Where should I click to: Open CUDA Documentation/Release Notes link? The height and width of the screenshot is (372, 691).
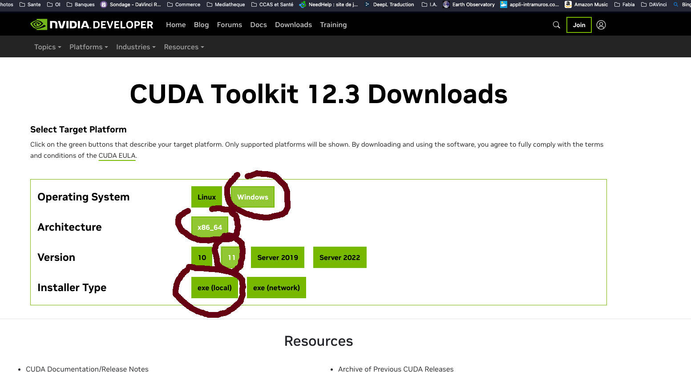pyautogui.click(x=87, y=368)
